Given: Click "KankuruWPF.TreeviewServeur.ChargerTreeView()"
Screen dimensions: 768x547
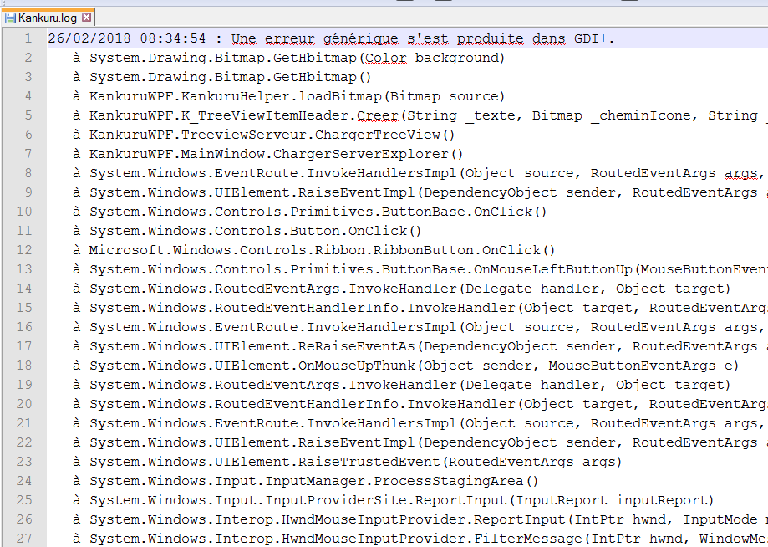Looking at the screenshot, I should [272, 135].
